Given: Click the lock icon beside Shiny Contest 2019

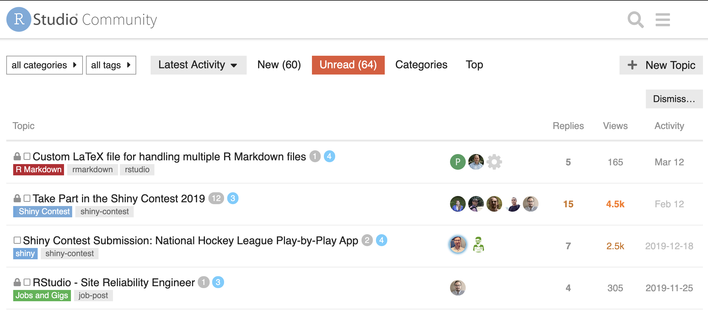Looking at the screenshot, I should (x=17, y=198).
